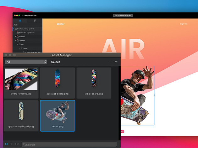Select the abstract-board.png thumbnail
The width and height of the screenshot is (198, 148).
[x=58, y=78]
